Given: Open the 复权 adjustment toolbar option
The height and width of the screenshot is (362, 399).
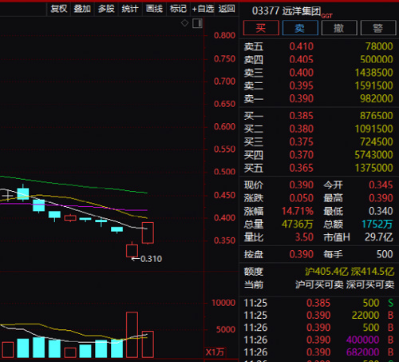Looking at the screenshot, I should [x=59, y=9].
